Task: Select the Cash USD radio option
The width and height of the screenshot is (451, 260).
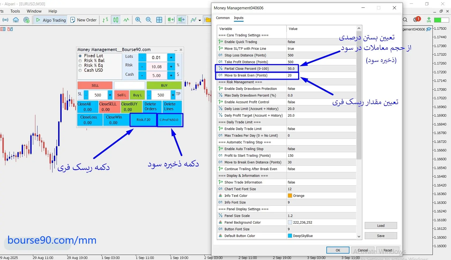Action: click(80, 70)
